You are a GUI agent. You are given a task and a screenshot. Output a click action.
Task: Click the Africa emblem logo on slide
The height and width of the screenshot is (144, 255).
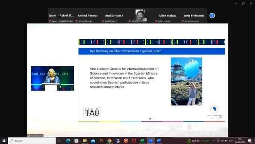(x=214, y=109)
